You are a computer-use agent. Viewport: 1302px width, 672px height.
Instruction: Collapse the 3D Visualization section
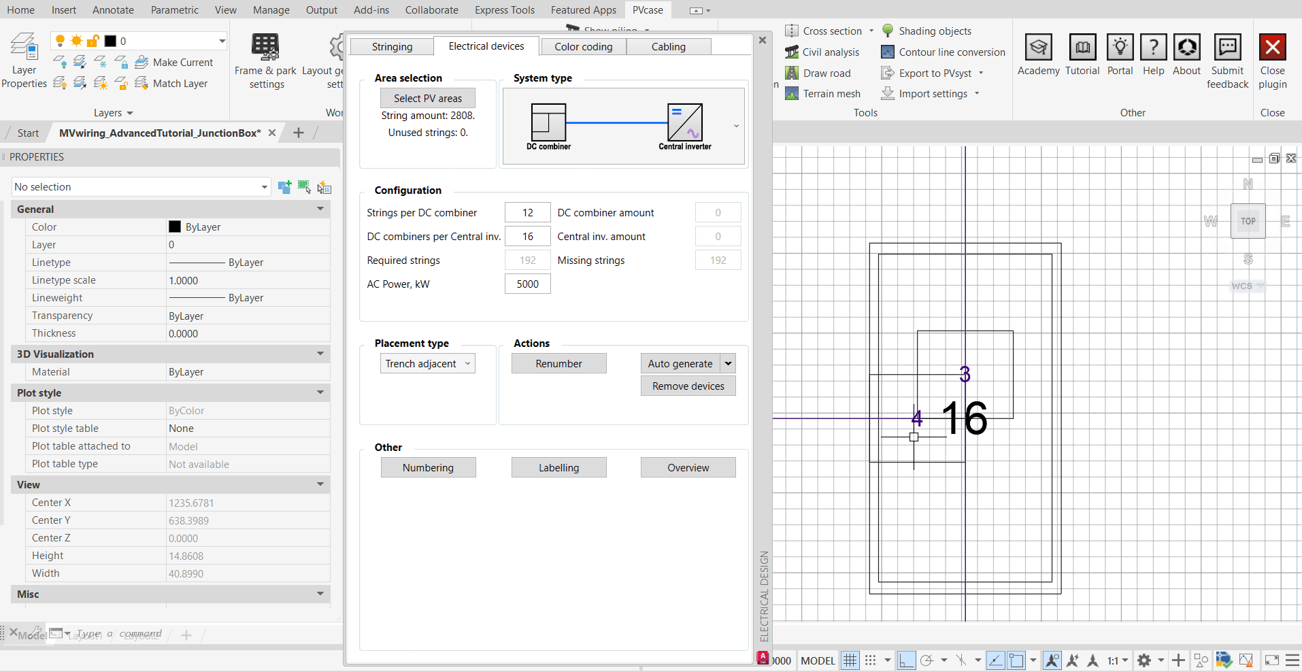coord(320,354)
